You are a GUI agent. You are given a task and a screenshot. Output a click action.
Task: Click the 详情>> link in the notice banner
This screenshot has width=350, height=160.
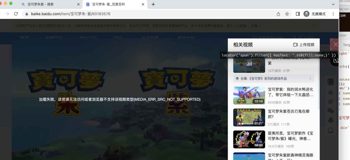point(256,26)
